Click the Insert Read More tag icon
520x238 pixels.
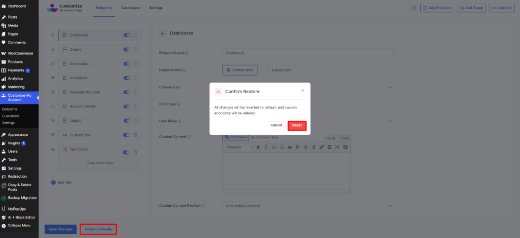click(x=330, y=147)
